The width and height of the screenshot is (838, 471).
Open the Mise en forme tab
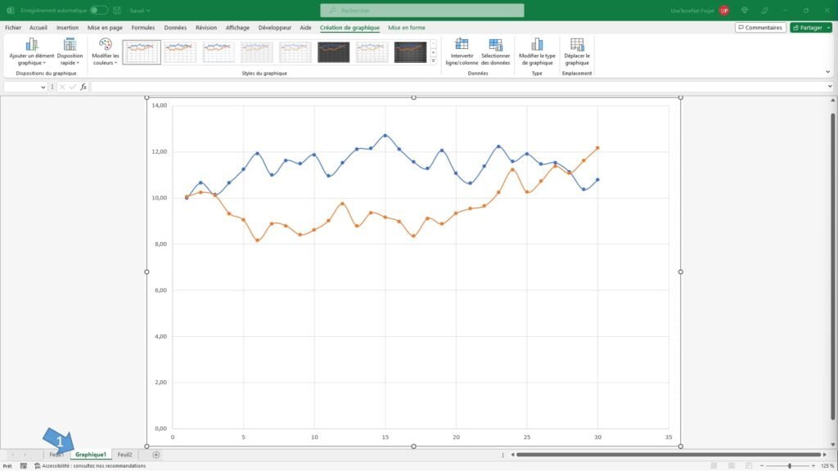click(407, 28)
